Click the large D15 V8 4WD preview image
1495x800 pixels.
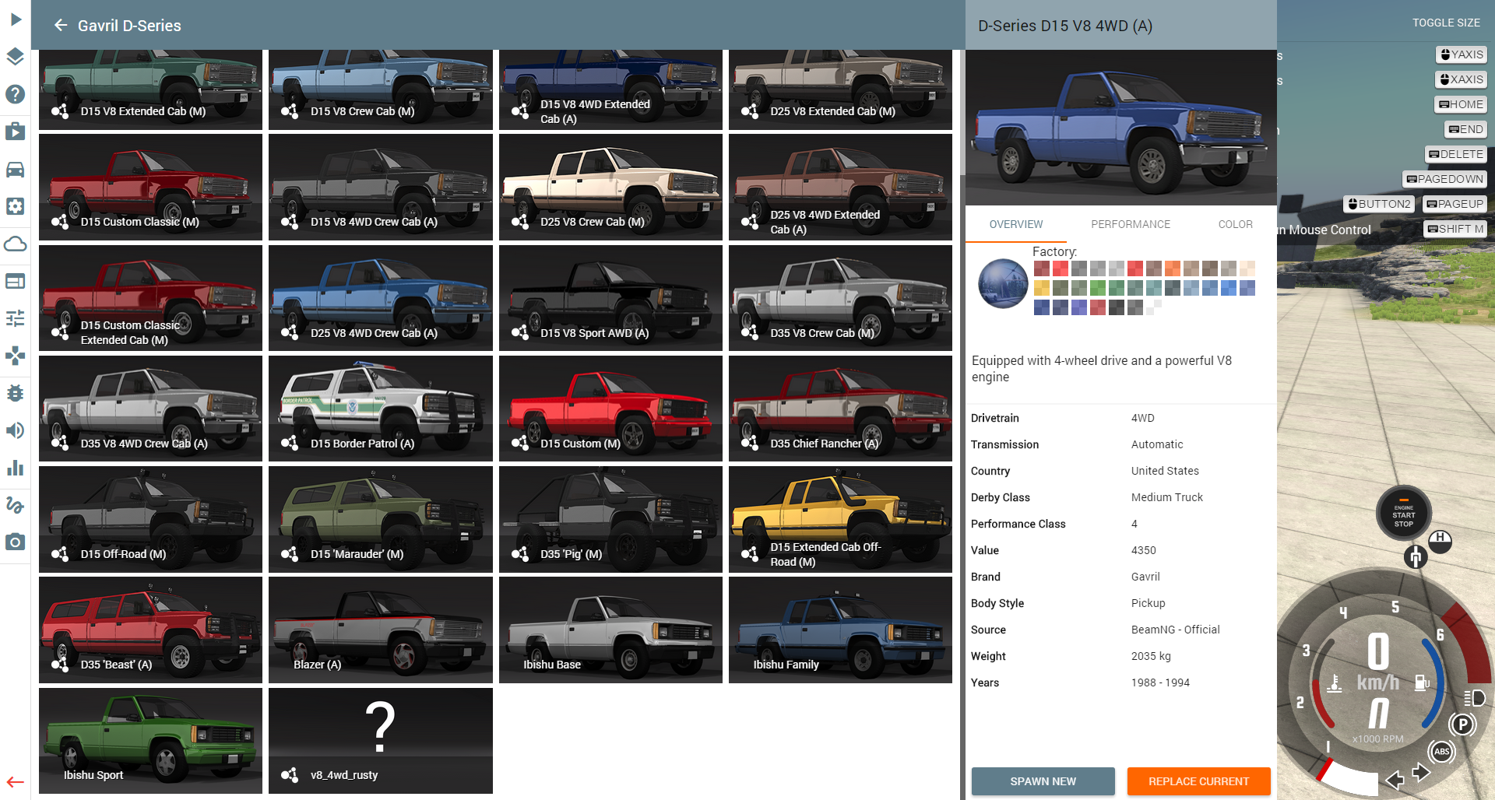1121,128
